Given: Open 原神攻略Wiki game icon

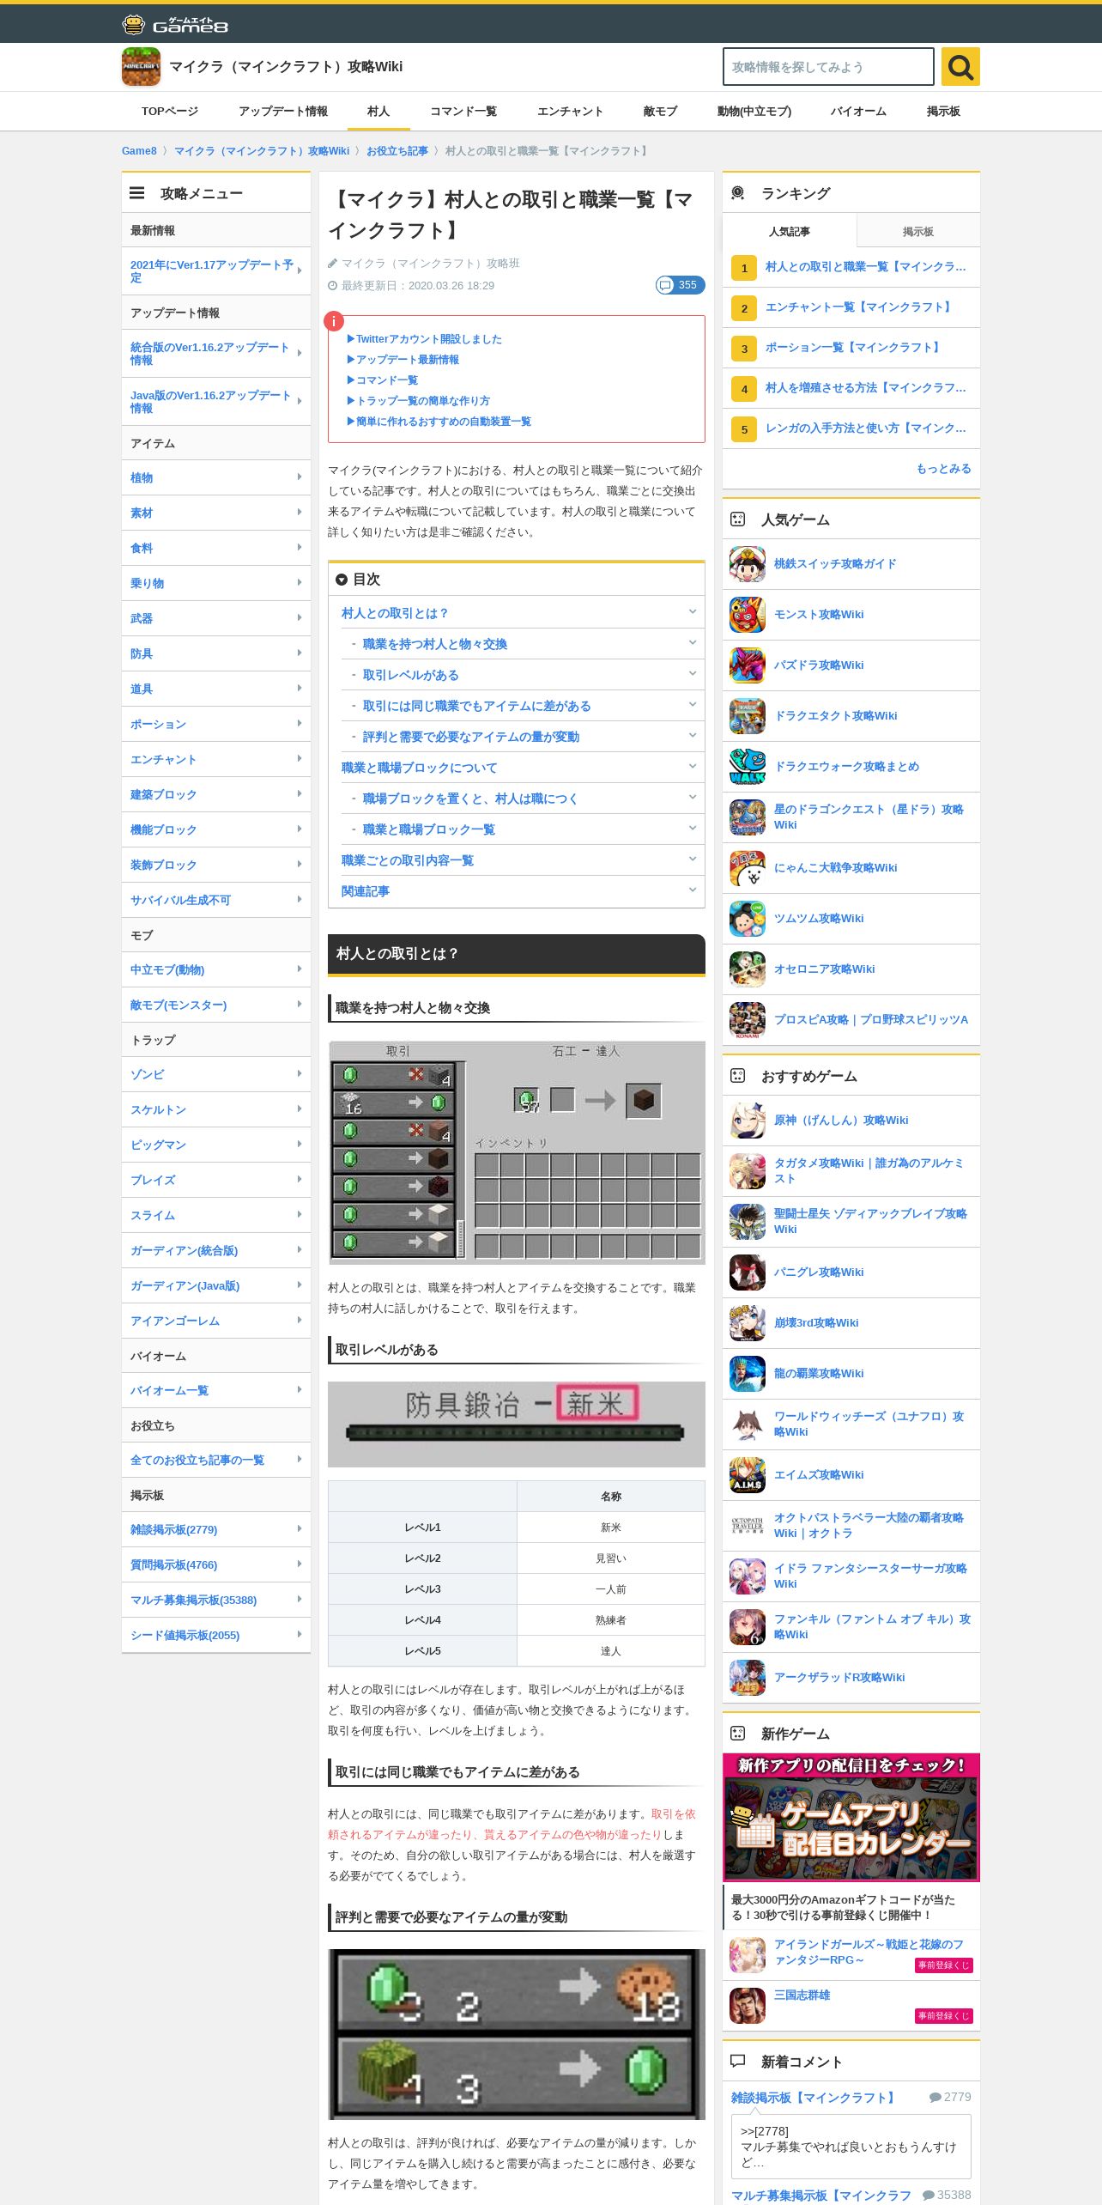Looking at the screenshot, I should pyautogui.click(x=748, y=1121).
